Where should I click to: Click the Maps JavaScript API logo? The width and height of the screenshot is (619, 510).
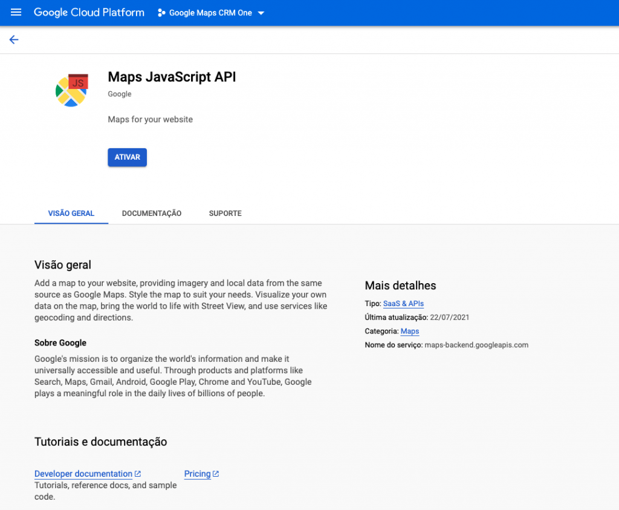(72, 91)
